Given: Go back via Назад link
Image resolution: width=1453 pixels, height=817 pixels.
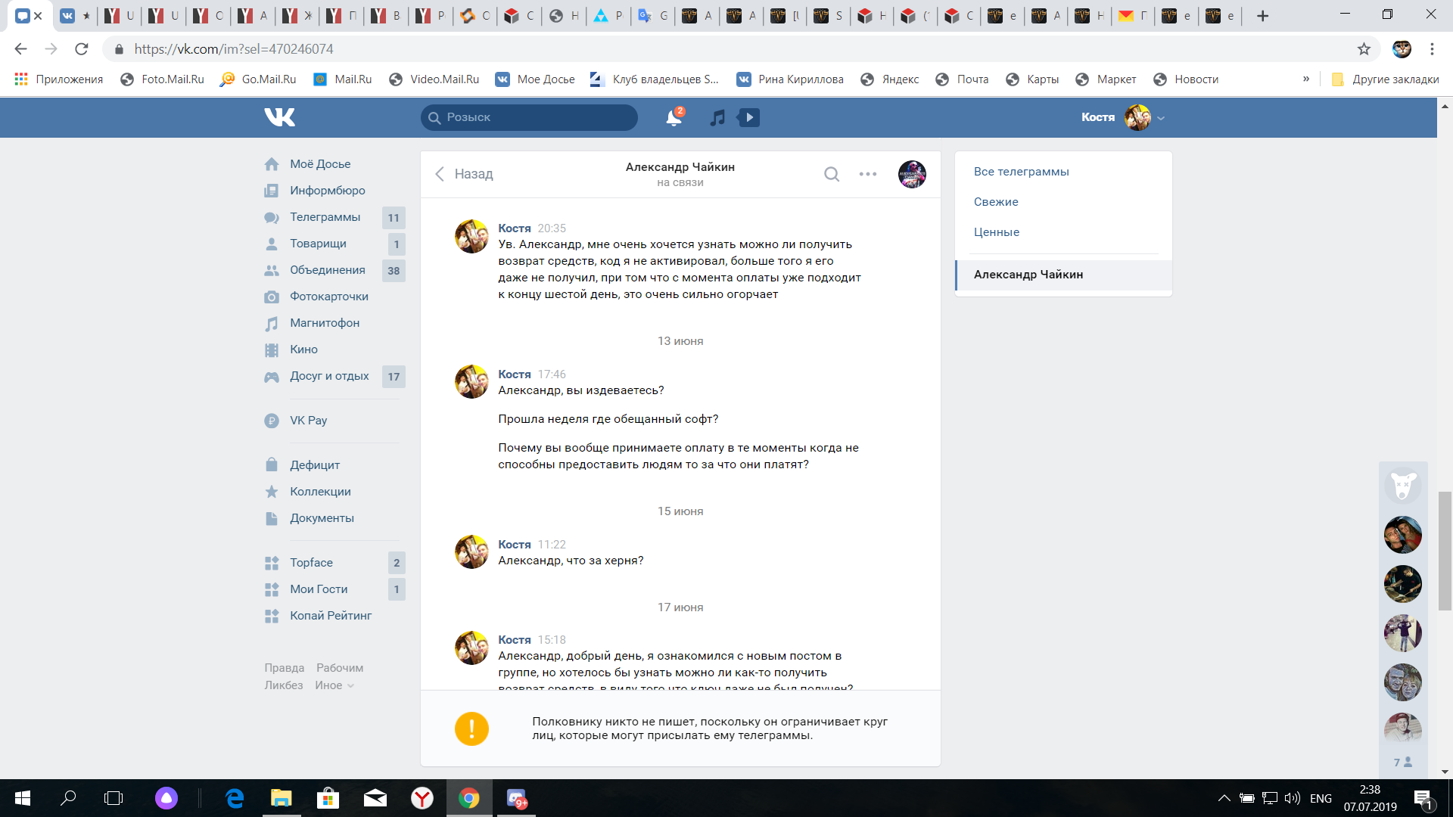Looking at the screenshot, I should pyautogui.click(x=464, y=174).
